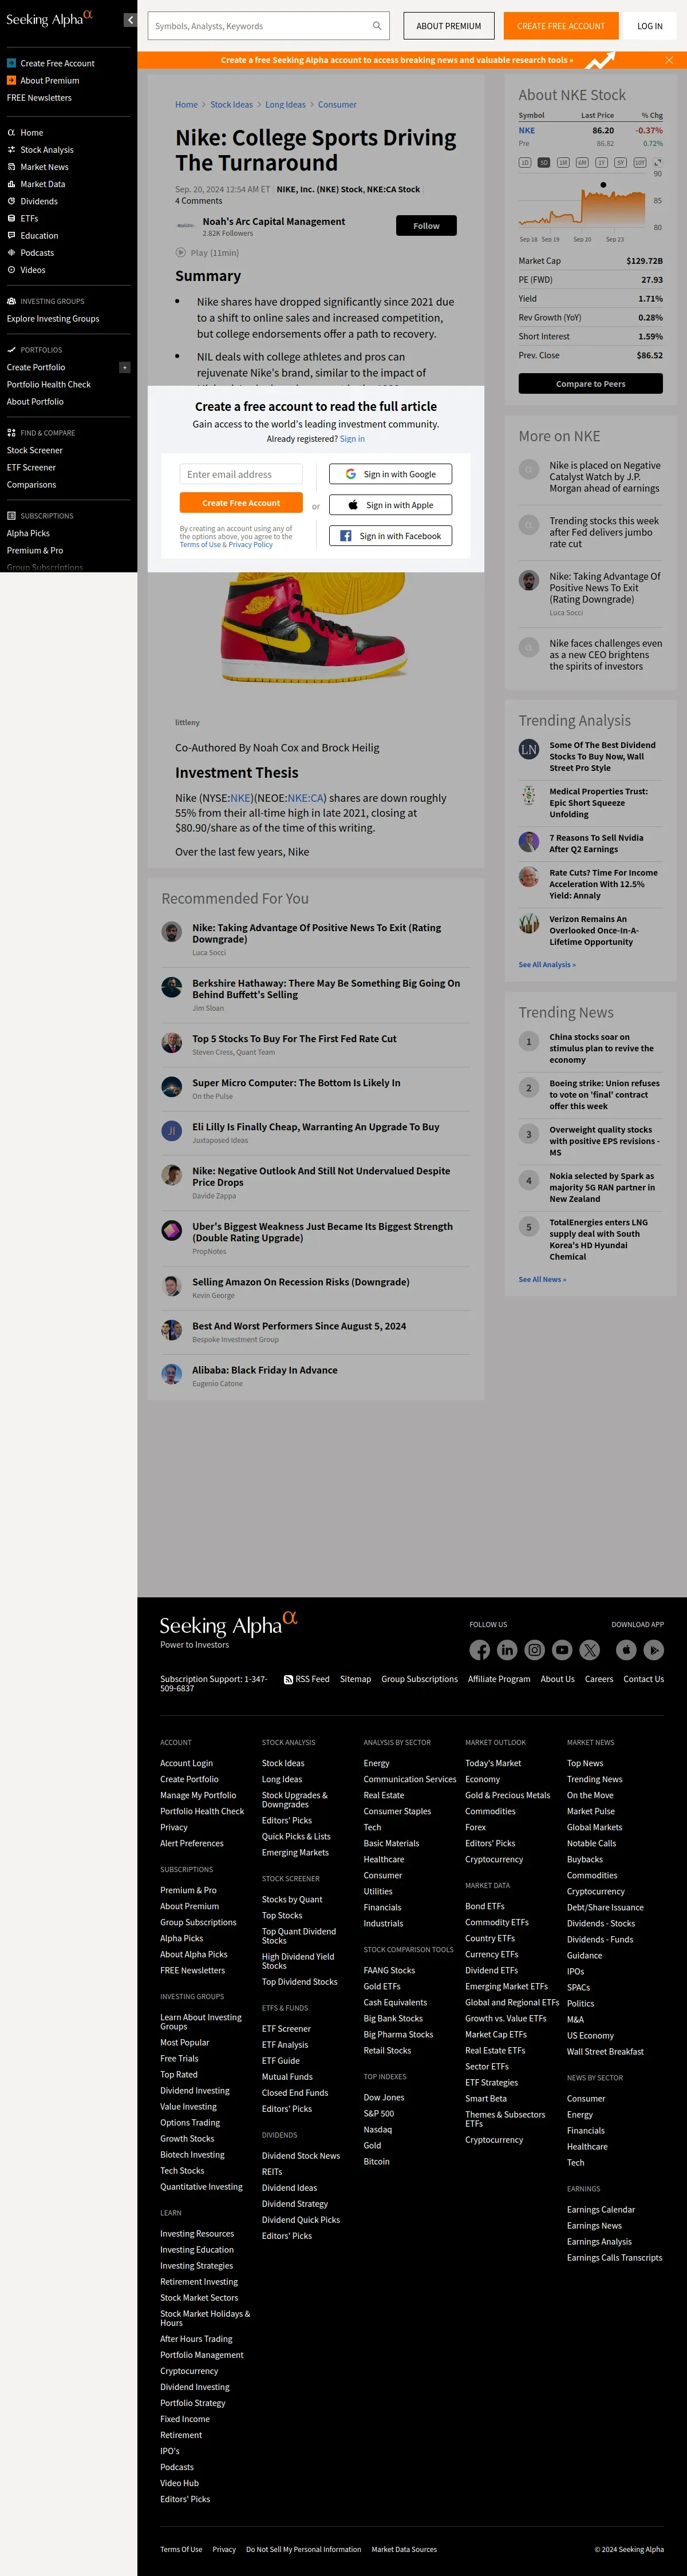Collapse the left sidebar with the arrow icon
The height and width of the screenshot is (2576, 687).
click(130, 20)
